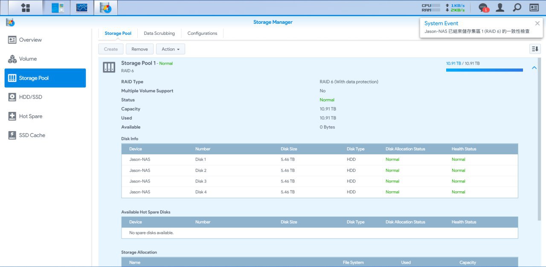Click the Remove button
The height and width of the screenshot is (267, 546).
pos(139,49)
